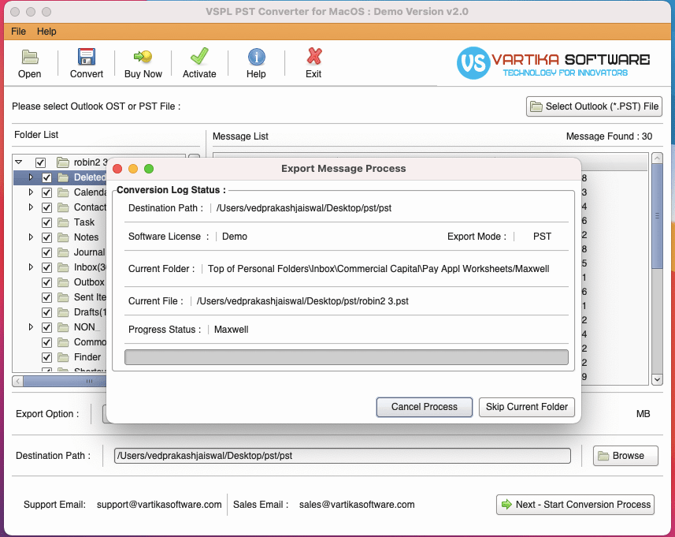This screenshot has height=537, width=675.
Task: Uncheck the Journal folder checkbox
Action: [47, 252]
